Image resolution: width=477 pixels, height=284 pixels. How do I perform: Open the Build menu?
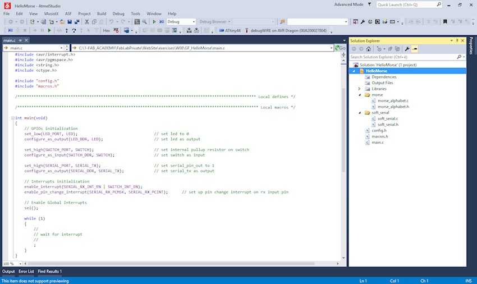point(102,13)
